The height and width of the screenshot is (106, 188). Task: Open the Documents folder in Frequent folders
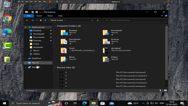pos(70,42)
